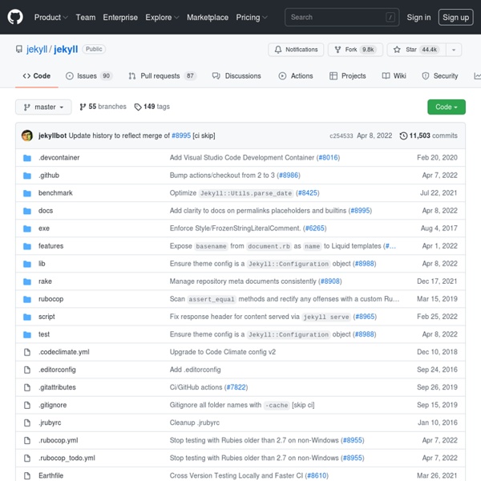Viewport: 481px width, 481px height.
Task: Click the jekyllbot avatar image
Action: click(x=27, y=135)
